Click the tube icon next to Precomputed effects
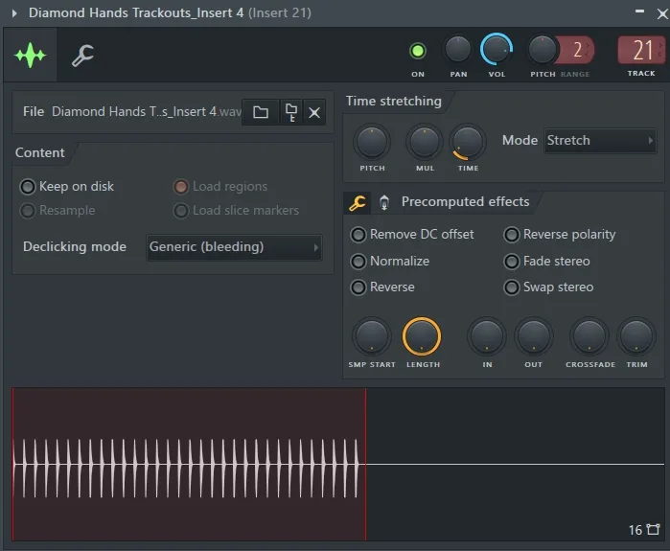This screenshot has height=551, width=670. (x=384, y=202)
